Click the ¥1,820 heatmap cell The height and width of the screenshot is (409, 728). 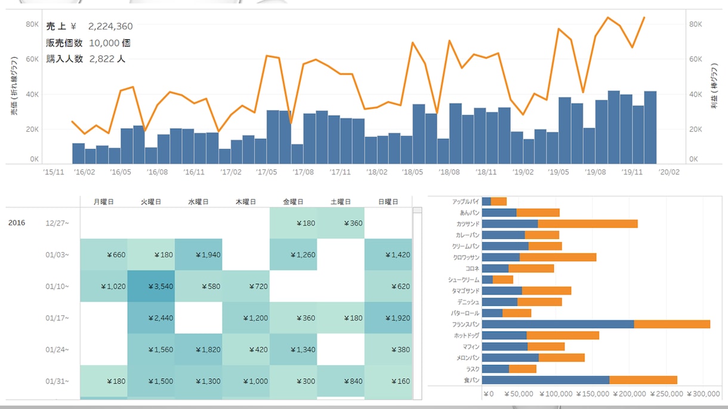pyautogui.click(x=198, y=349)
